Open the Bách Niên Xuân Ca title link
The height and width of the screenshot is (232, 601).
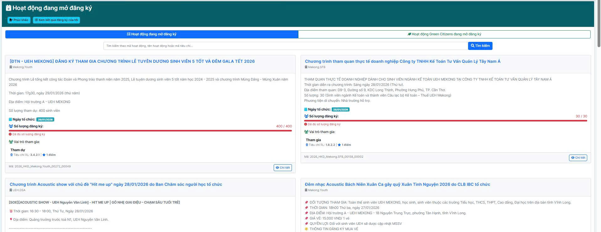(x=397, y=185)
